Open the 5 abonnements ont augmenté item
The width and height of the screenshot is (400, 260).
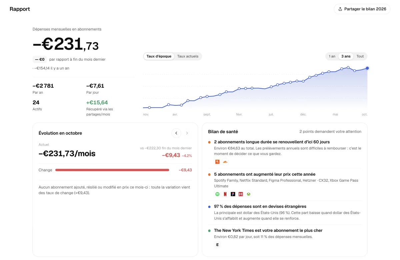tap(285, 185)
